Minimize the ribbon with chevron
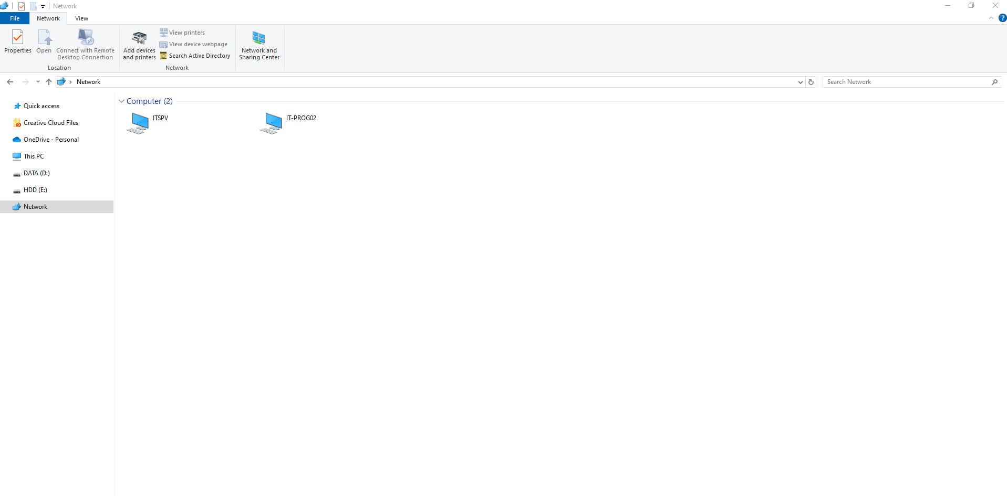The height and width of the screenshot is (496, 1007). click(991, 18)
